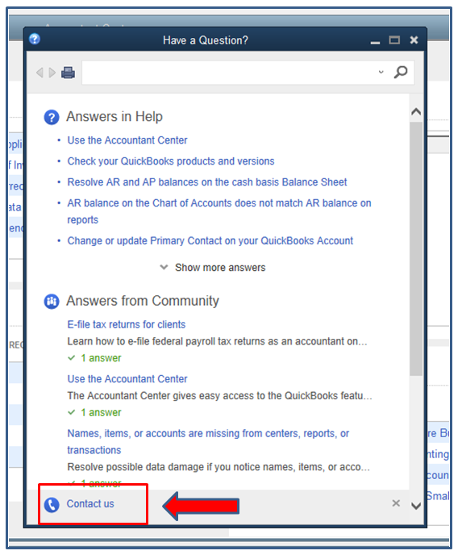
Task: Click the Contact us link
Action: click(90, 503)
